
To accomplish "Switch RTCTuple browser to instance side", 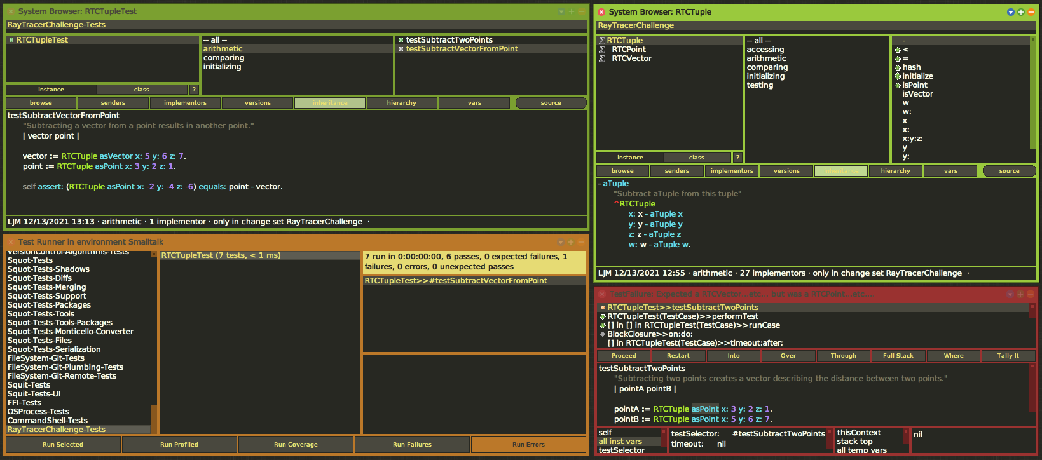I will coord(630,158).
